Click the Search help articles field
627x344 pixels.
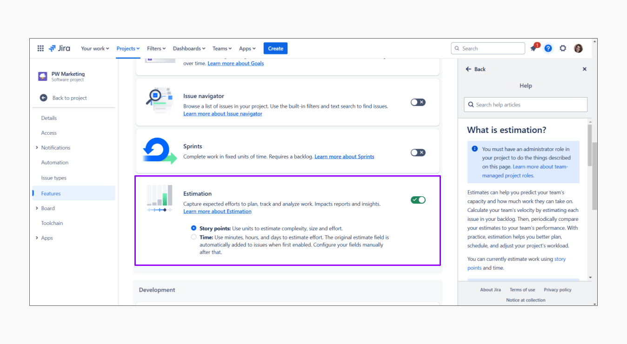coord(526,105)
